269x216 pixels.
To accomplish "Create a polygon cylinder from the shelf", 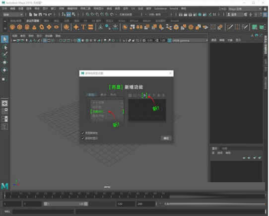I will (x=27, y=27).
